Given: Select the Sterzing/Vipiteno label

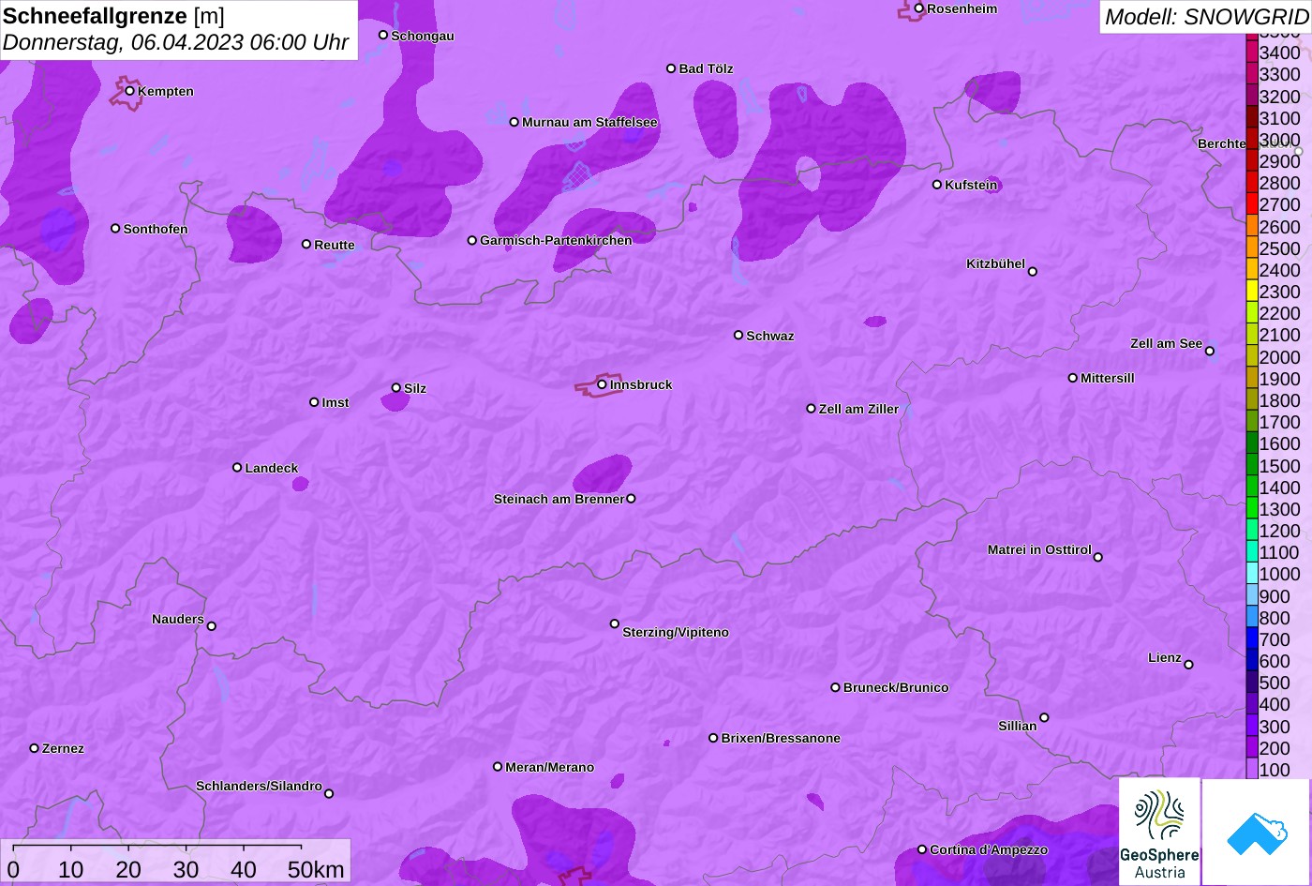Looking at the screenshot, I should point(676,632).
